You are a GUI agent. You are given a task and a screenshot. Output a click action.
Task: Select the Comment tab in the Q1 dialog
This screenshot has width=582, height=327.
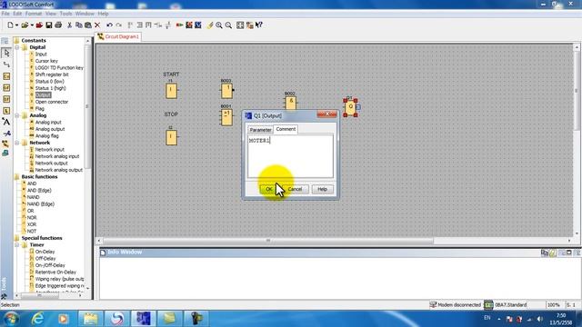tap(286, 129)
